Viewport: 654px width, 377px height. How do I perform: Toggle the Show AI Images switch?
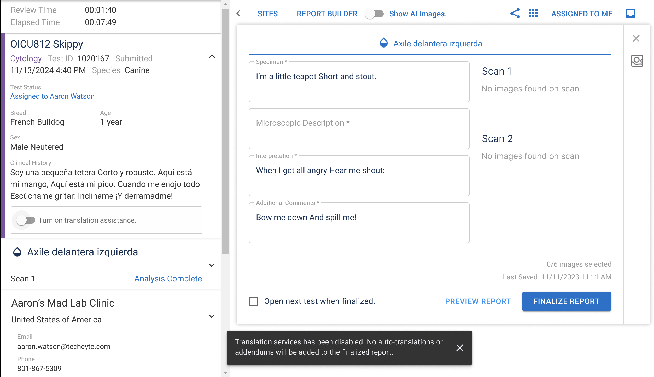coord(374,14)
